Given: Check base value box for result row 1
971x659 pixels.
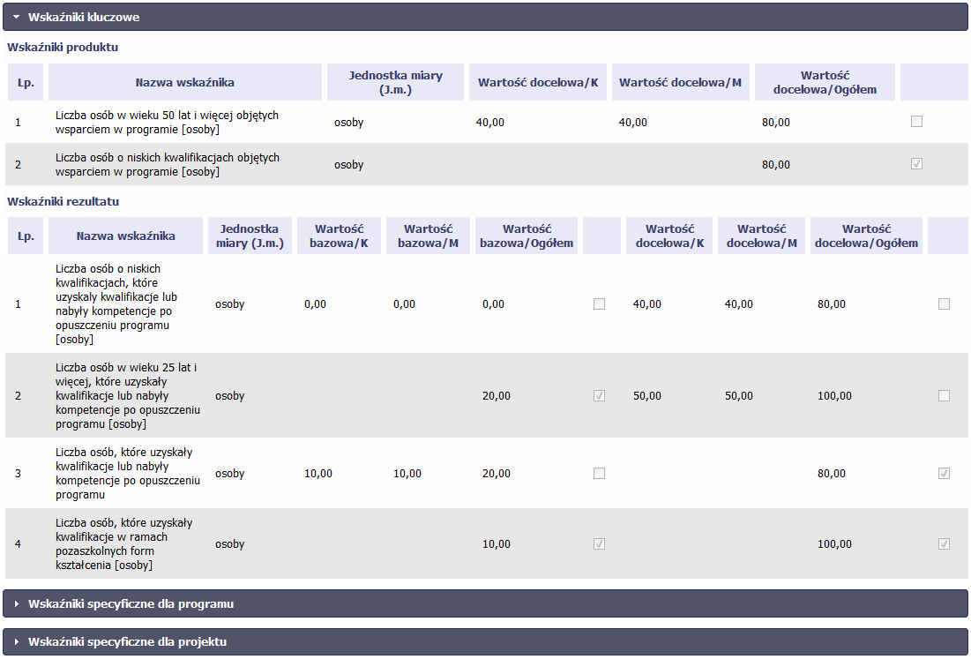Looking at the screenshot, I should [x=599, y=304].
